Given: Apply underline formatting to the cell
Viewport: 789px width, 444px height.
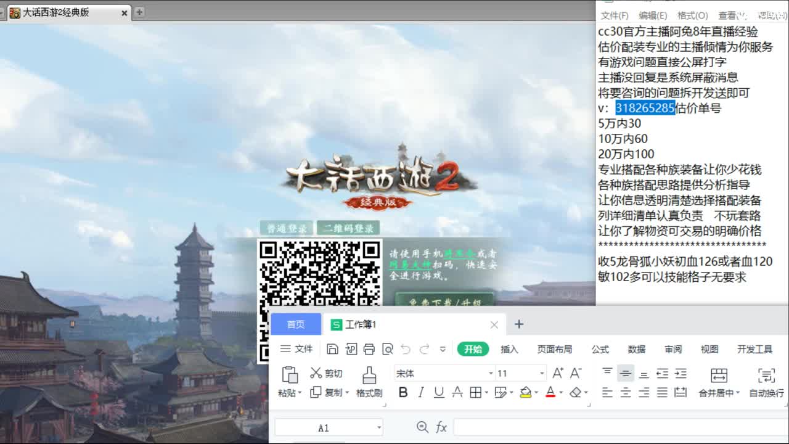Looking at the screenshot, I should pos(438,393).
